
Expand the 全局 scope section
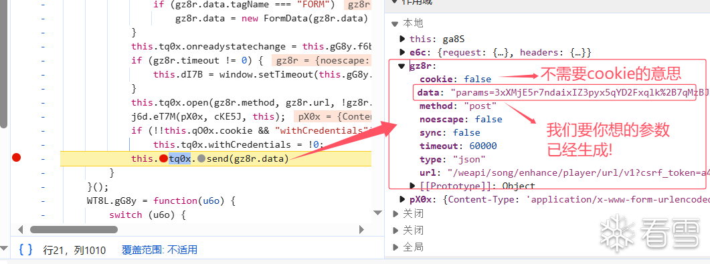[x=395, y=247]
